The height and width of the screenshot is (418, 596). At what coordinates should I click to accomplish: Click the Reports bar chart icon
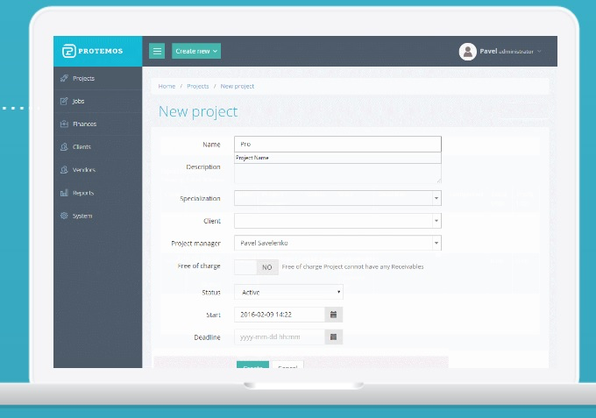64,193
